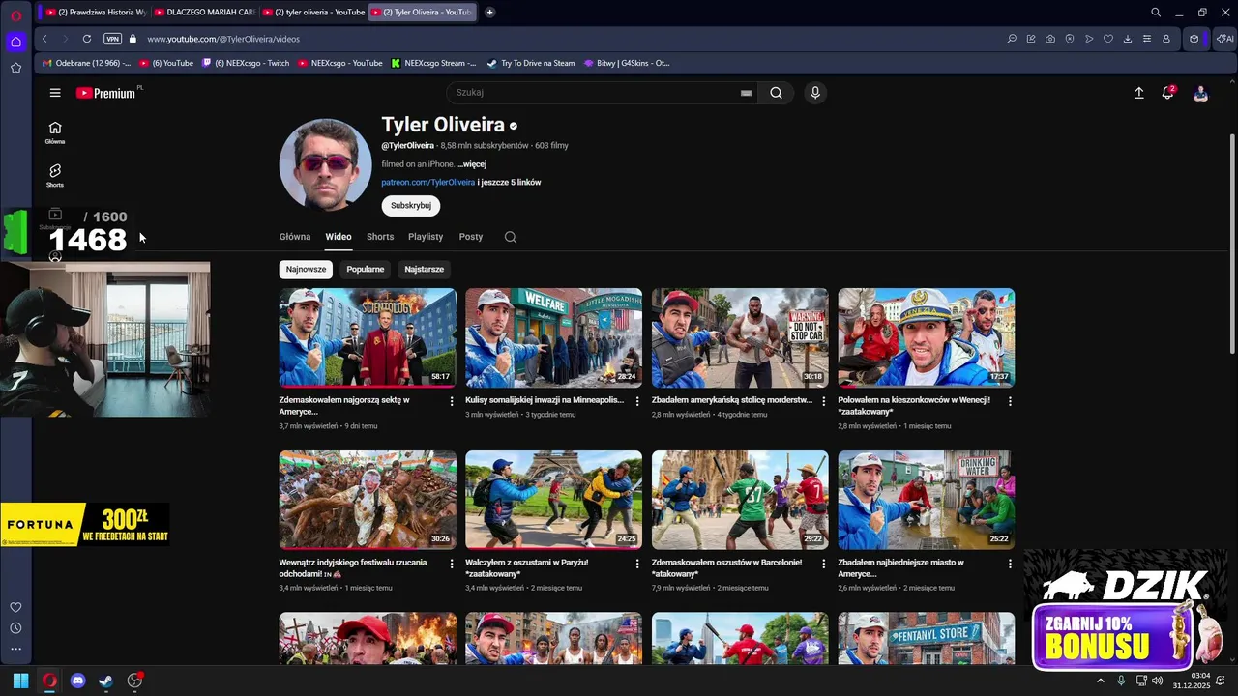Screen dimensions: 1238x696
Task: Open the Główna channel tab
Action: tap(295, 237)
